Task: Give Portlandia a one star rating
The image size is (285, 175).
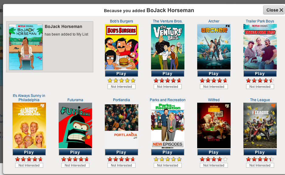Action: [x=110, y=160]
